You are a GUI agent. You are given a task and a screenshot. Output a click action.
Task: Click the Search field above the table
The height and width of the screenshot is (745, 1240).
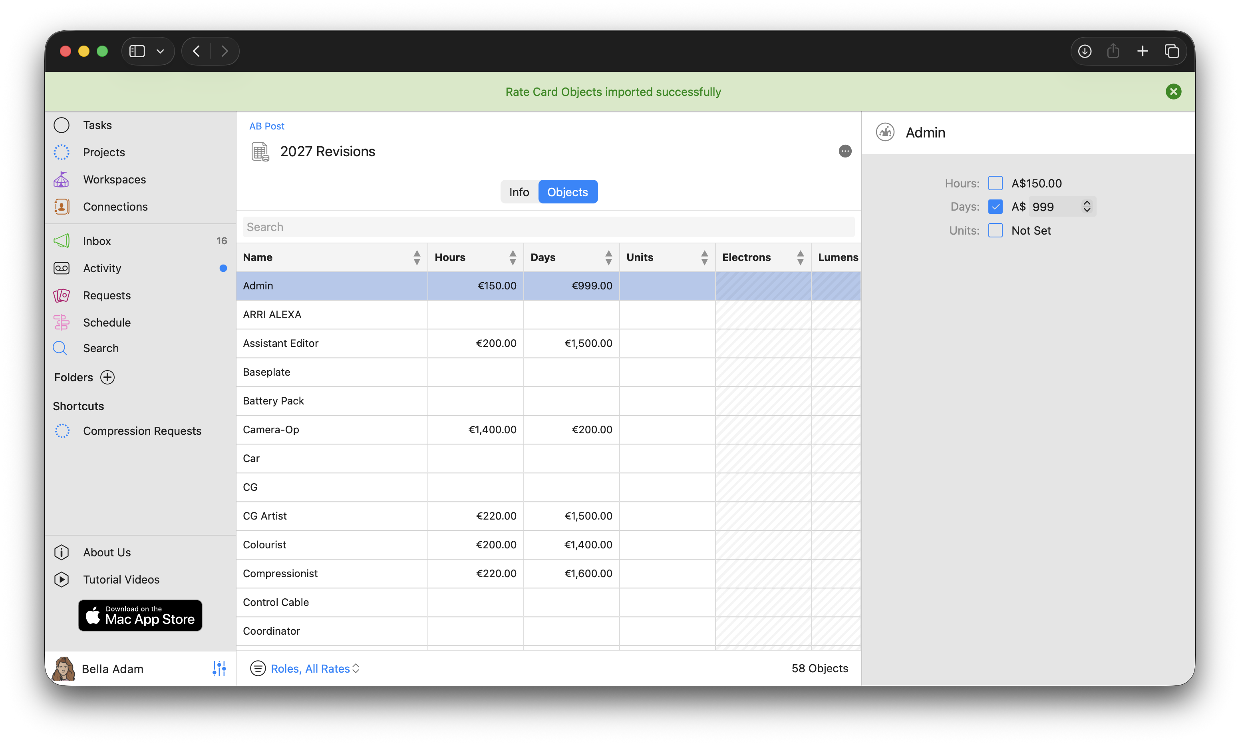pos(548,227)
